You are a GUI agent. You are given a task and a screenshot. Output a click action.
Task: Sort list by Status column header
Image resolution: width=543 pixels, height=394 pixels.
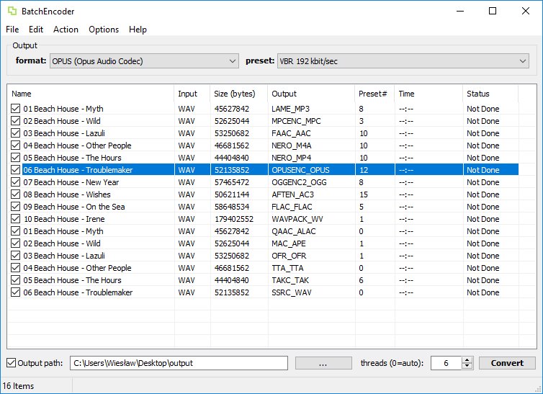coord(490,94)
